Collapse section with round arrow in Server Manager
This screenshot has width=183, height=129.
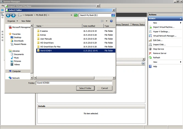(143, 63)
